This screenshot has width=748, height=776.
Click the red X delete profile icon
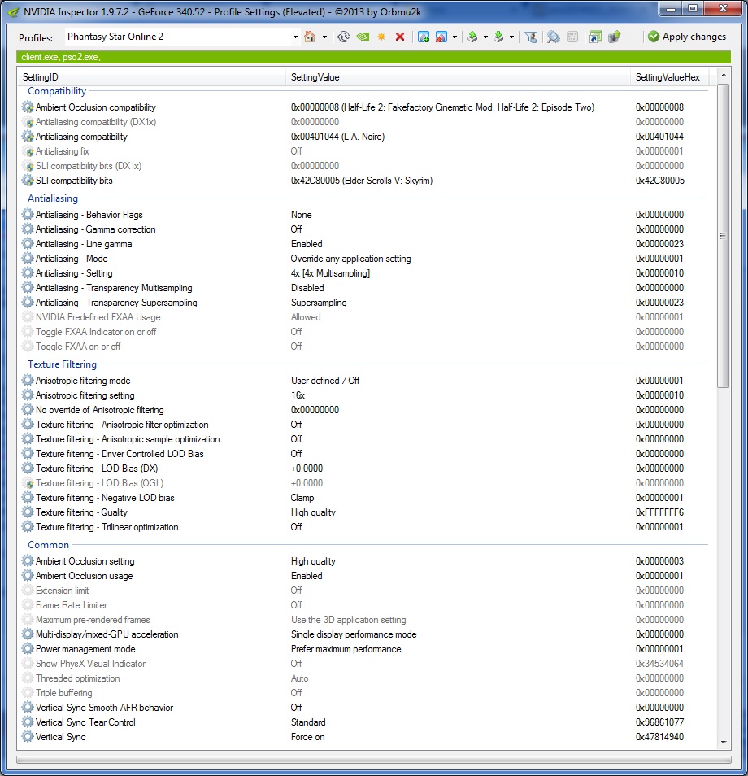[400, 37]
